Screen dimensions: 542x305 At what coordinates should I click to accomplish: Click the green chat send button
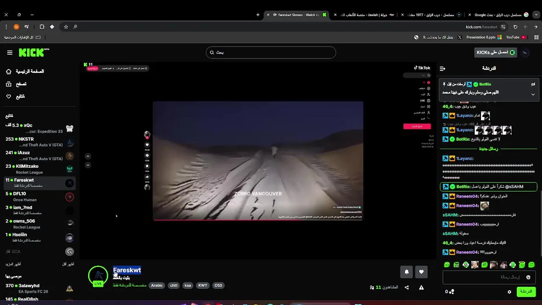(526, 291)
